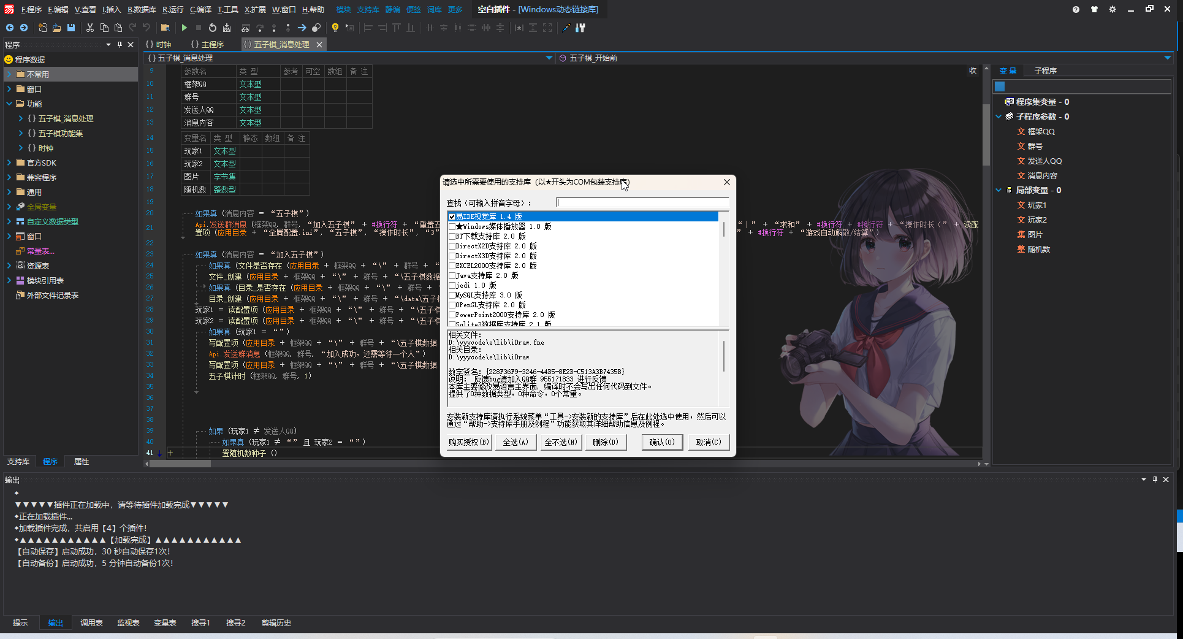Click the help question mark in title bar
The image size is (1183, 639).
point(1076,9)
